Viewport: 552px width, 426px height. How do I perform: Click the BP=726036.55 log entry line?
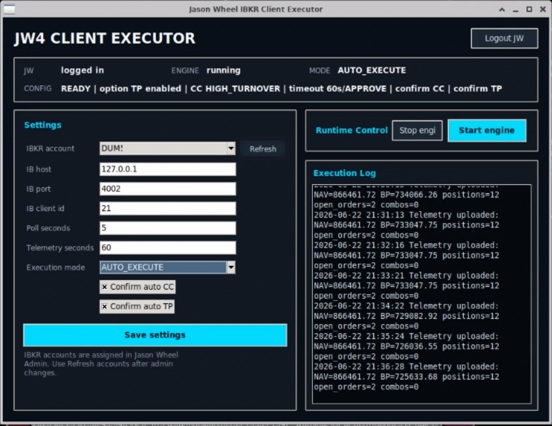pos(406,346)
